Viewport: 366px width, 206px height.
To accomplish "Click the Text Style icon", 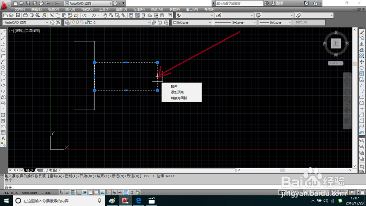I will pos(179,15).
